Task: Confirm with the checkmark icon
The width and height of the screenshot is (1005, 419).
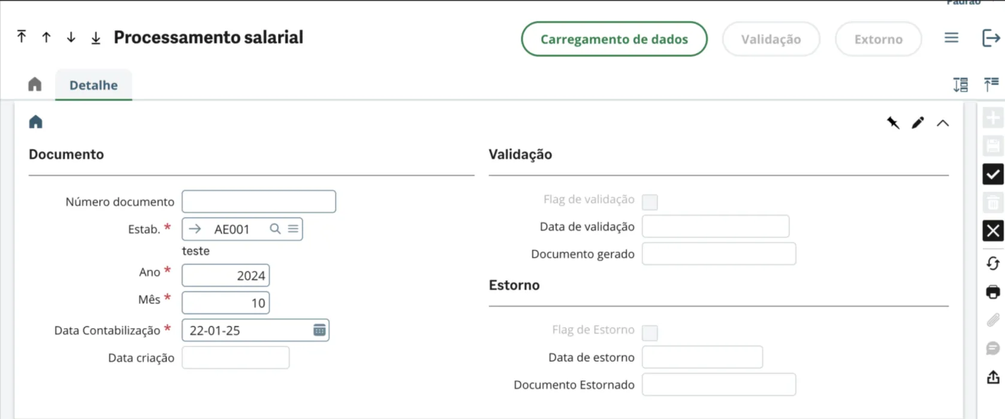Action: 993,174
